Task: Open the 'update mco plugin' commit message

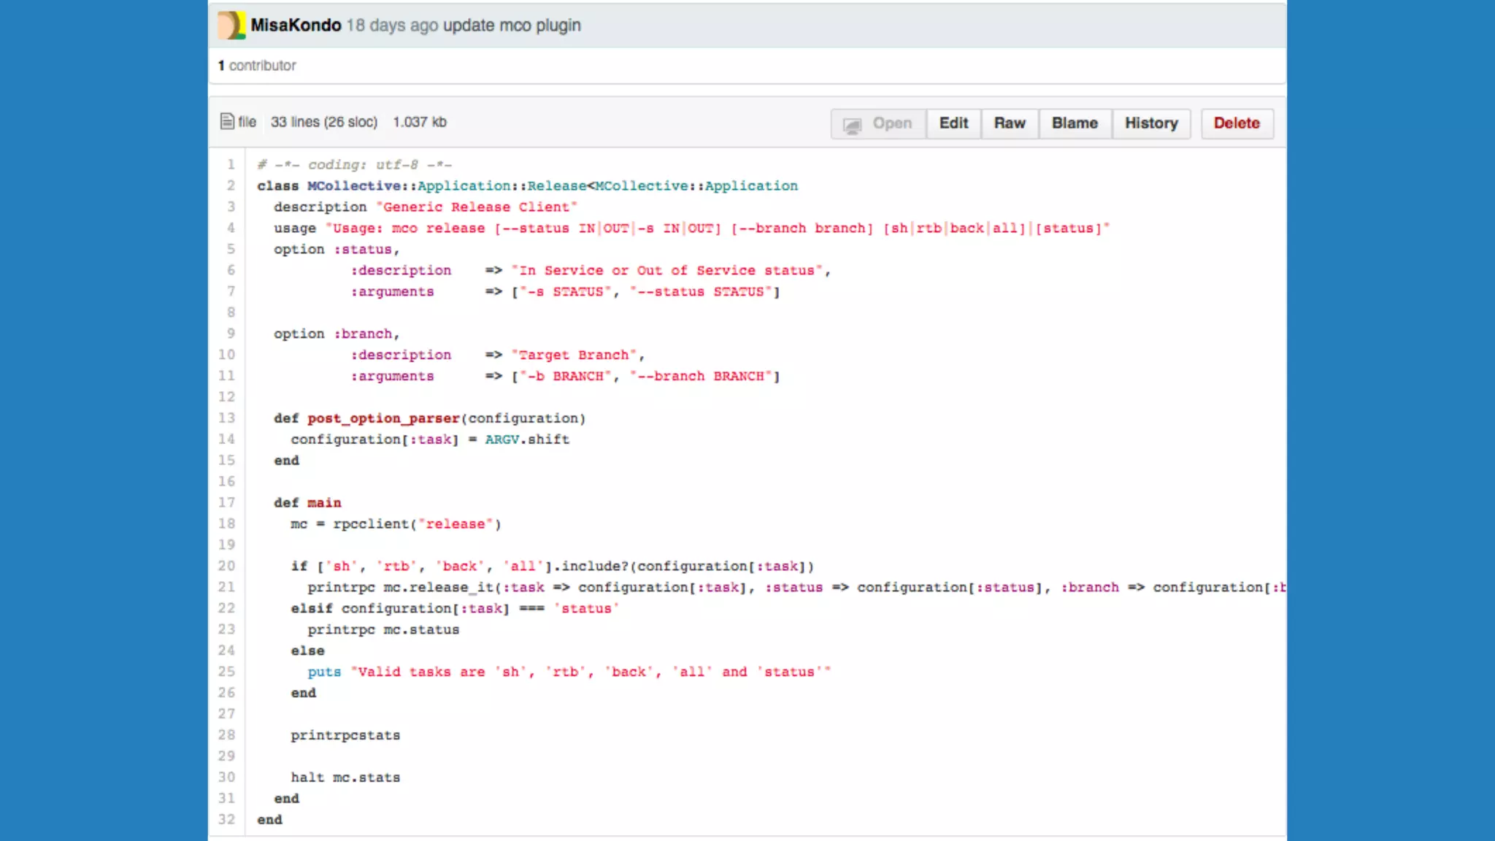Action: (512, 26)
